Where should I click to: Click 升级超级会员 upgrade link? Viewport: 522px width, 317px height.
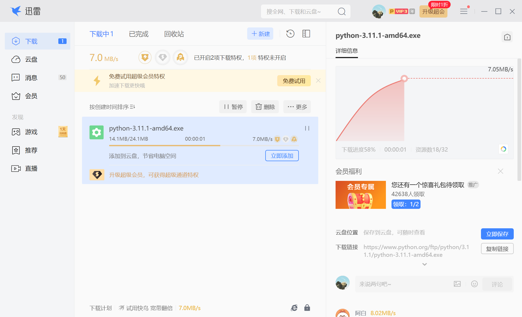coord(154,175)
